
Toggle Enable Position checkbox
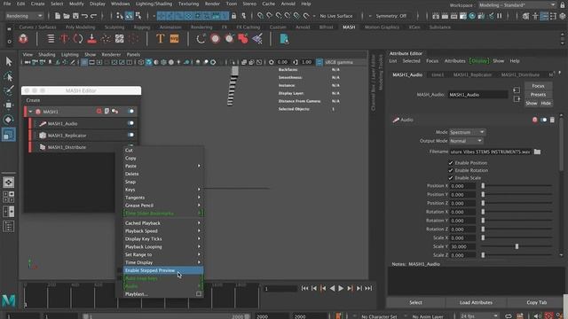(x=451, y=163)
